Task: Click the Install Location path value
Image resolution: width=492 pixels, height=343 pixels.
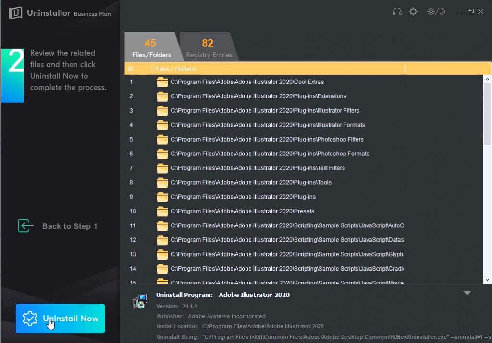Action: pyautogui.click(x=263, y=326)
